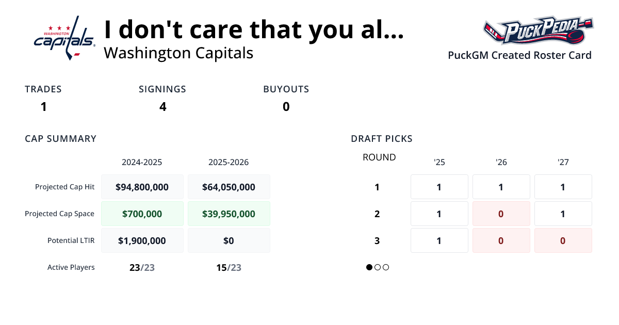Click the round 1 '25 draft pick box
The height and width of the screenshot is (325, 619).
[439, 187]
